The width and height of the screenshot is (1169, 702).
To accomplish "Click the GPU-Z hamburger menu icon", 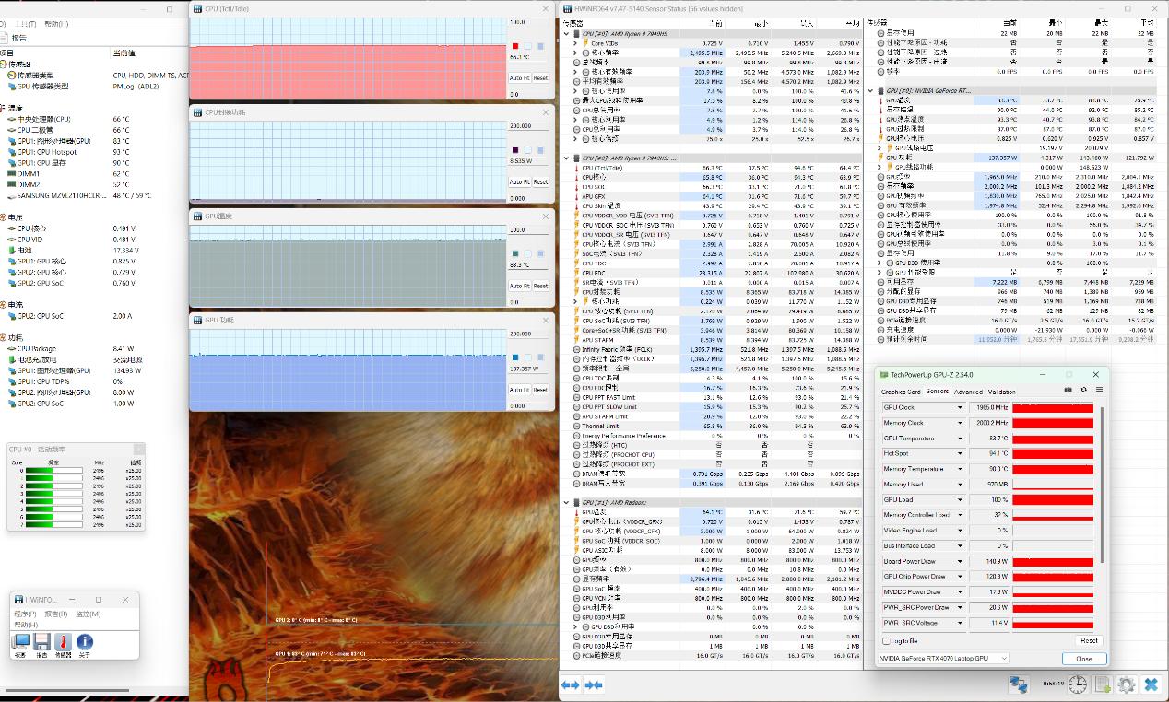I will [x=1099, y=390].
